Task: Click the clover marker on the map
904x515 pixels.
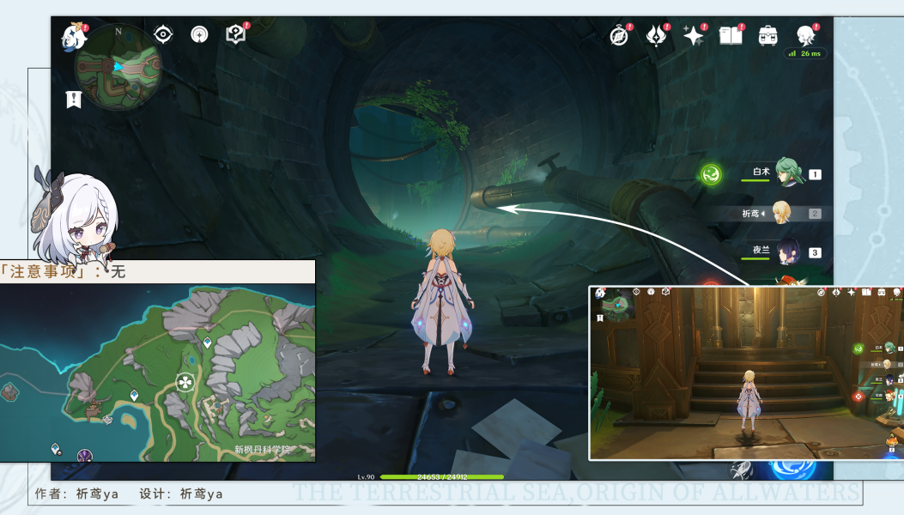Action: pos(185,382)
